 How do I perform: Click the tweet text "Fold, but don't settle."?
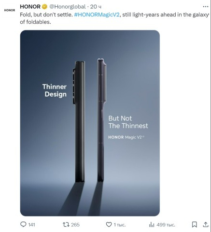point(46,14)
